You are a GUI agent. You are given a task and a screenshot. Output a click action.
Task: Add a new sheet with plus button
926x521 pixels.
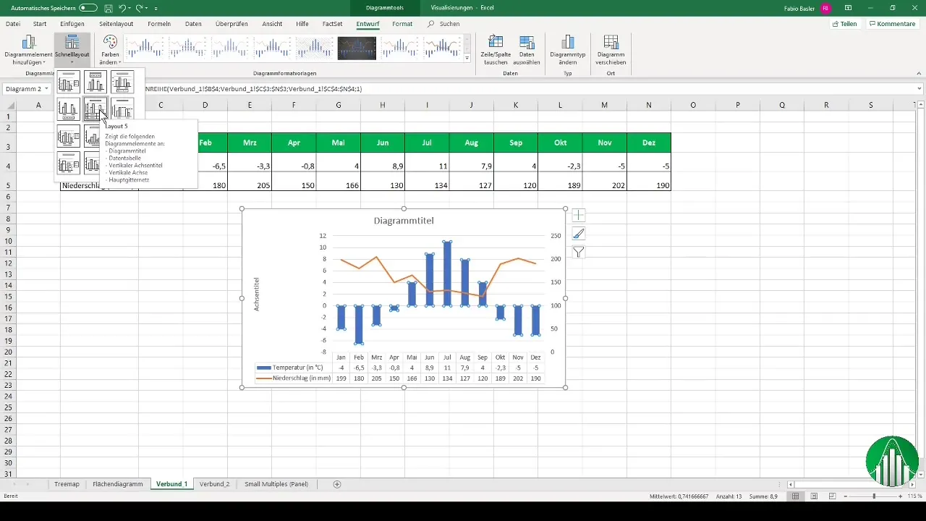click(337, 484)
